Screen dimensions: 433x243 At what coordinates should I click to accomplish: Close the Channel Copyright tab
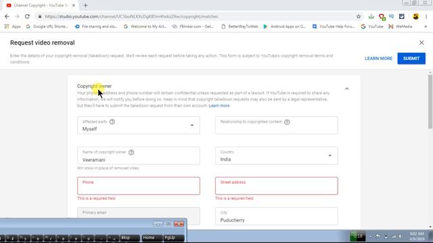coord(74,5)
